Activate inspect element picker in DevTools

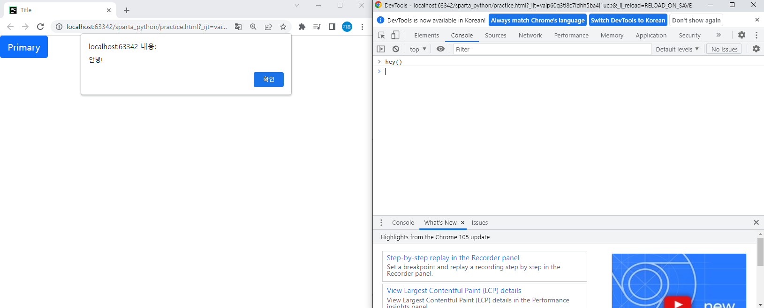381,35
